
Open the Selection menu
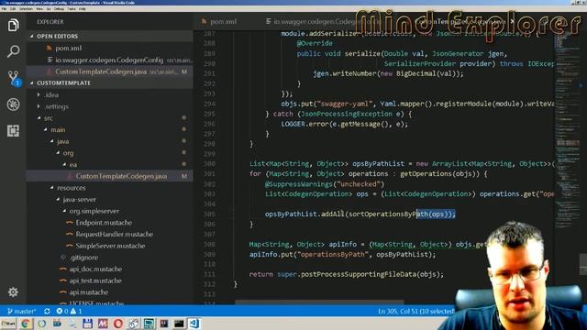[x=26, y=8]
